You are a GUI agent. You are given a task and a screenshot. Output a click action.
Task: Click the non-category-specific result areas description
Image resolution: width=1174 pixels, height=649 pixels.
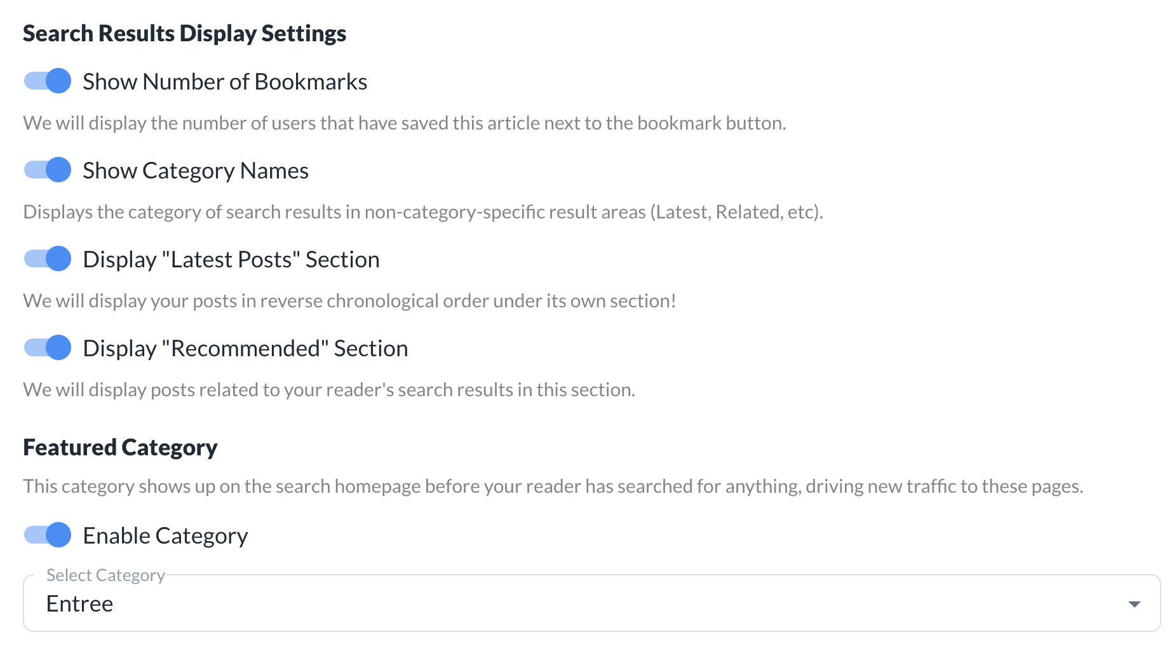coord(423,211)
